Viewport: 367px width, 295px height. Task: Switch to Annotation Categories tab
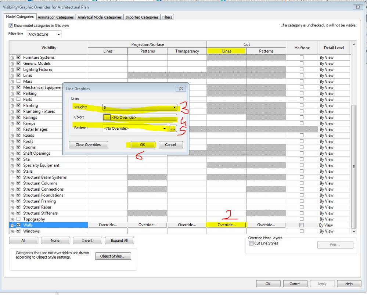click(56, 17)
